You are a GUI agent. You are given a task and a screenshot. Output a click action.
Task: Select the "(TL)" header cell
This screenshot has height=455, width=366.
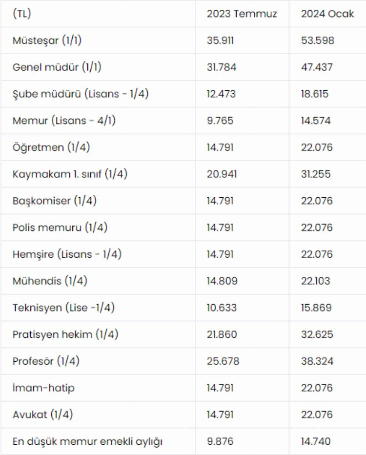(22, 14)
